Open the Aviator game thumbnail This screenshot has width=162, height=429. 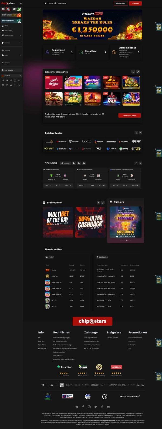[x=54, y=83]
